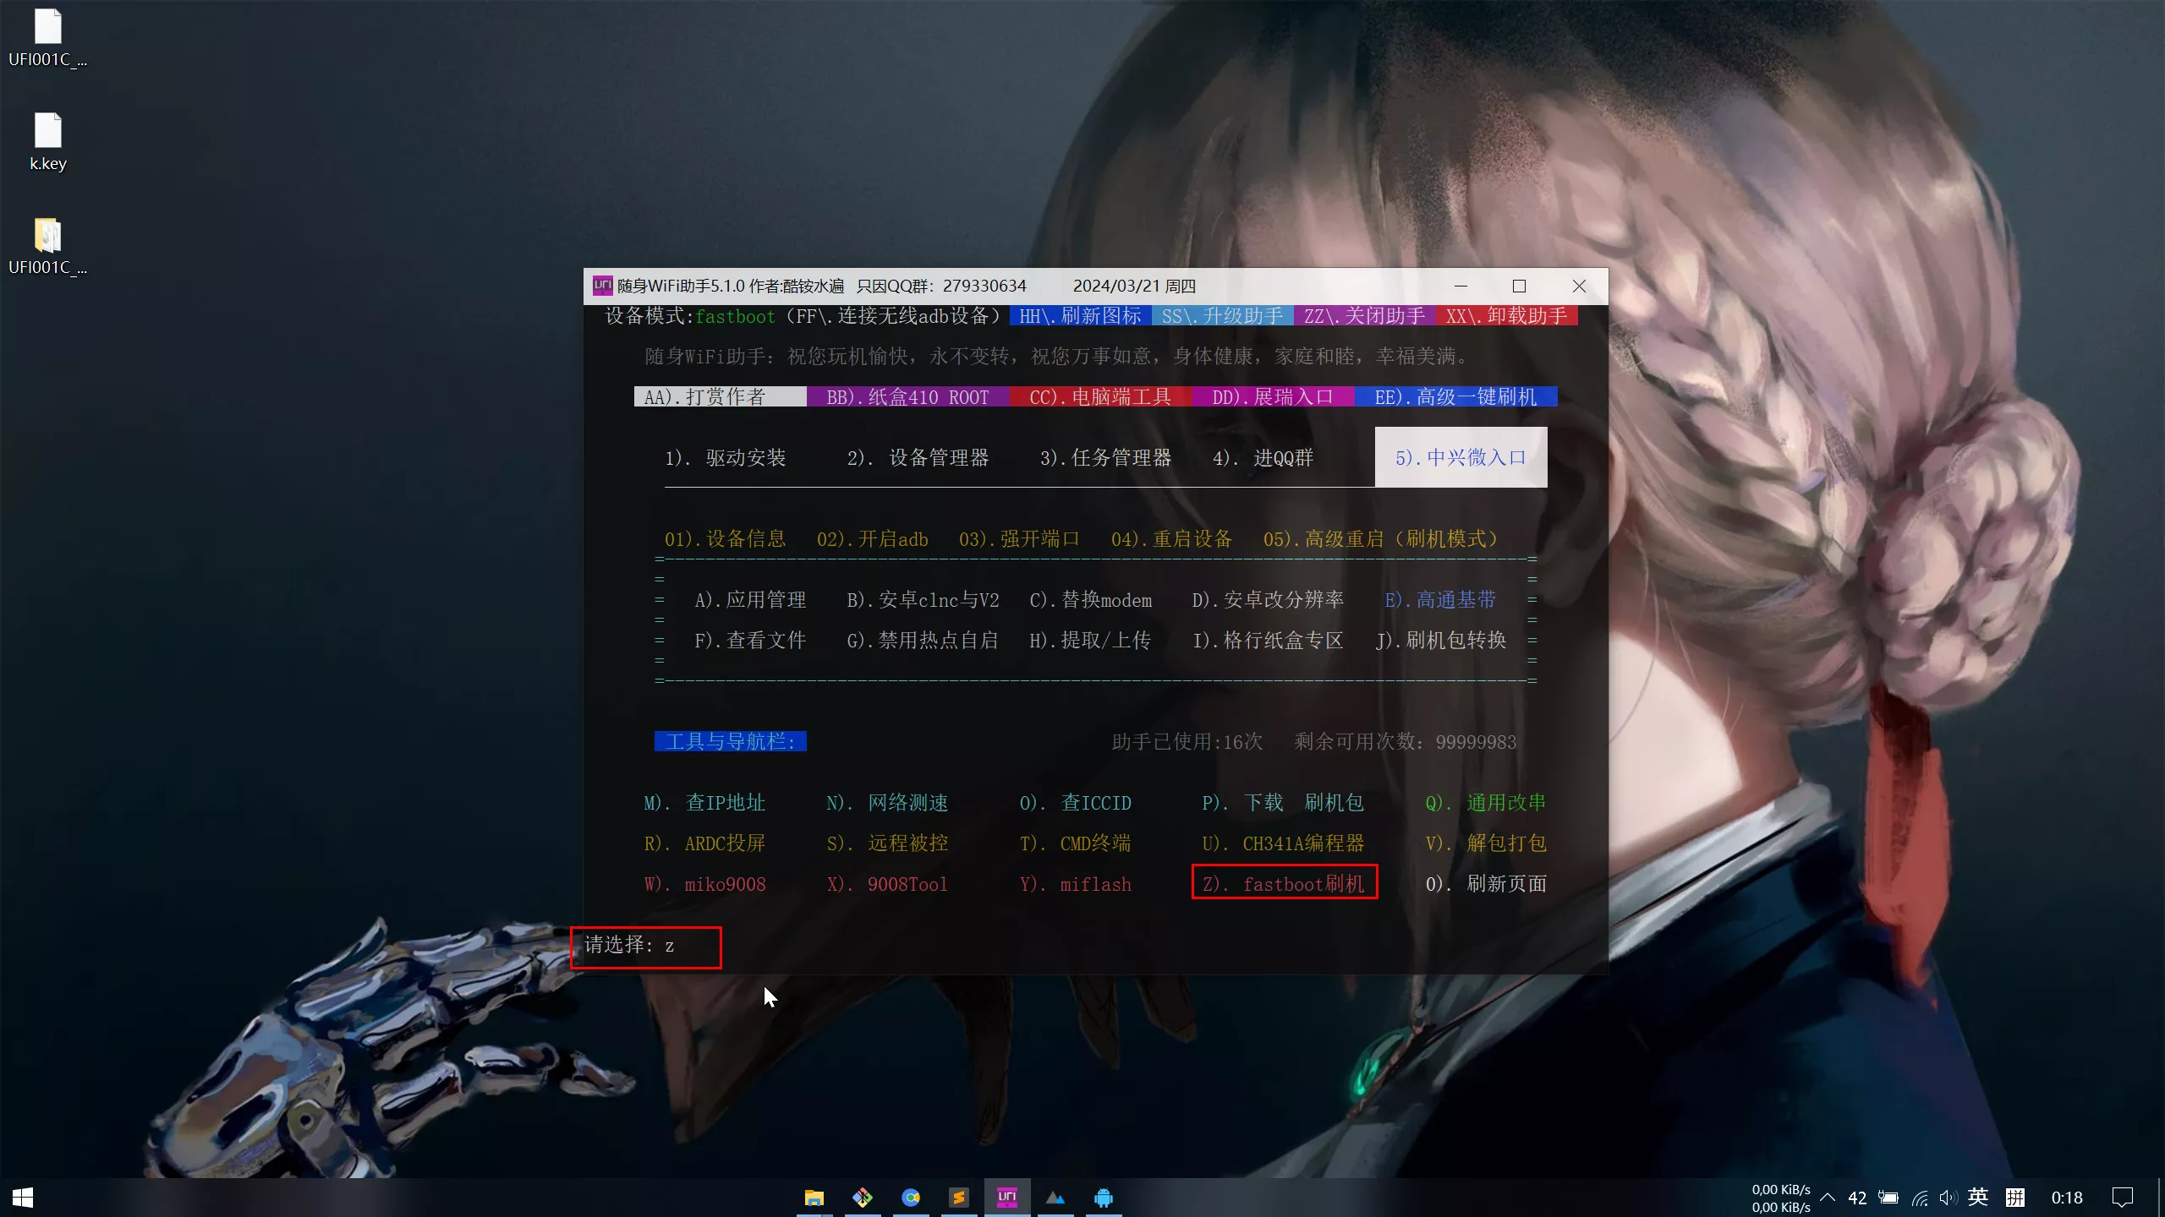
Task: Select the DD).展瑞入口 tab
Action: coord(1273,397)
